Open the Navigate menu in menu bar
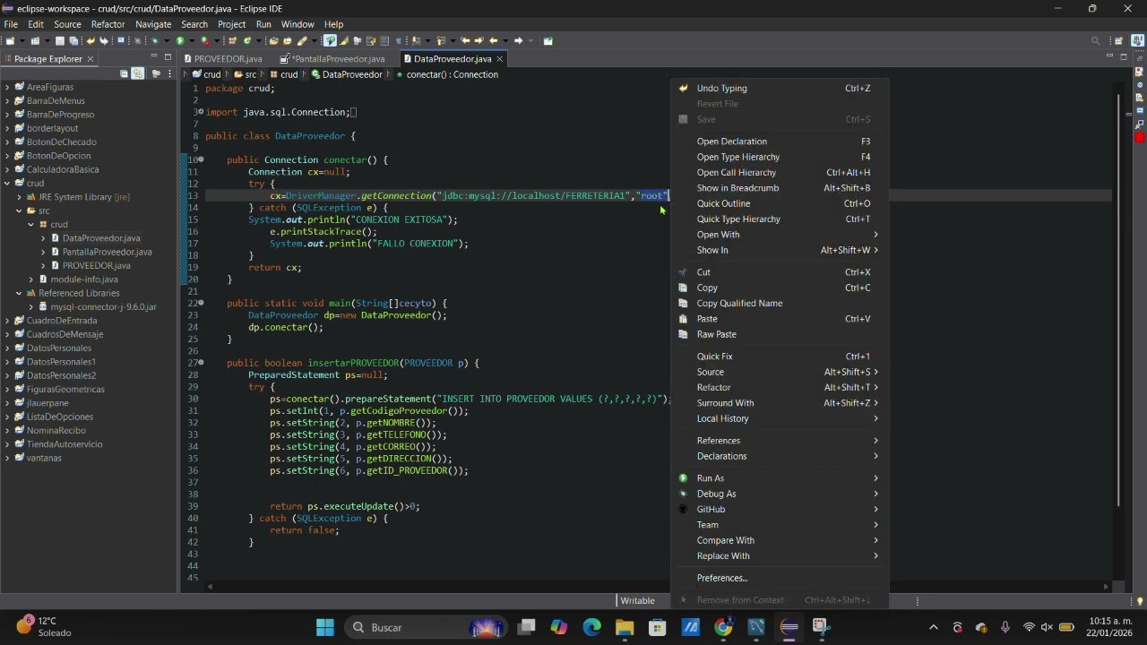 pyautogui.click(x=153, y=24)
